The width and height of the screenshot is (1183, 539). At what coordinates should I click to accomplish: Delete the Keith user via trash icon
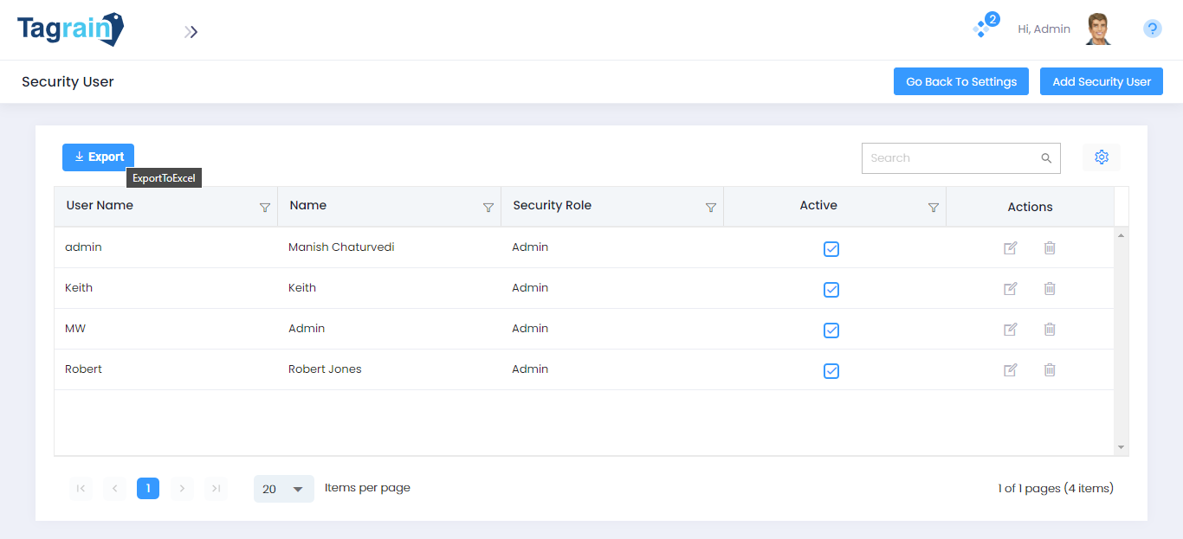click(x=1049, y=289)
